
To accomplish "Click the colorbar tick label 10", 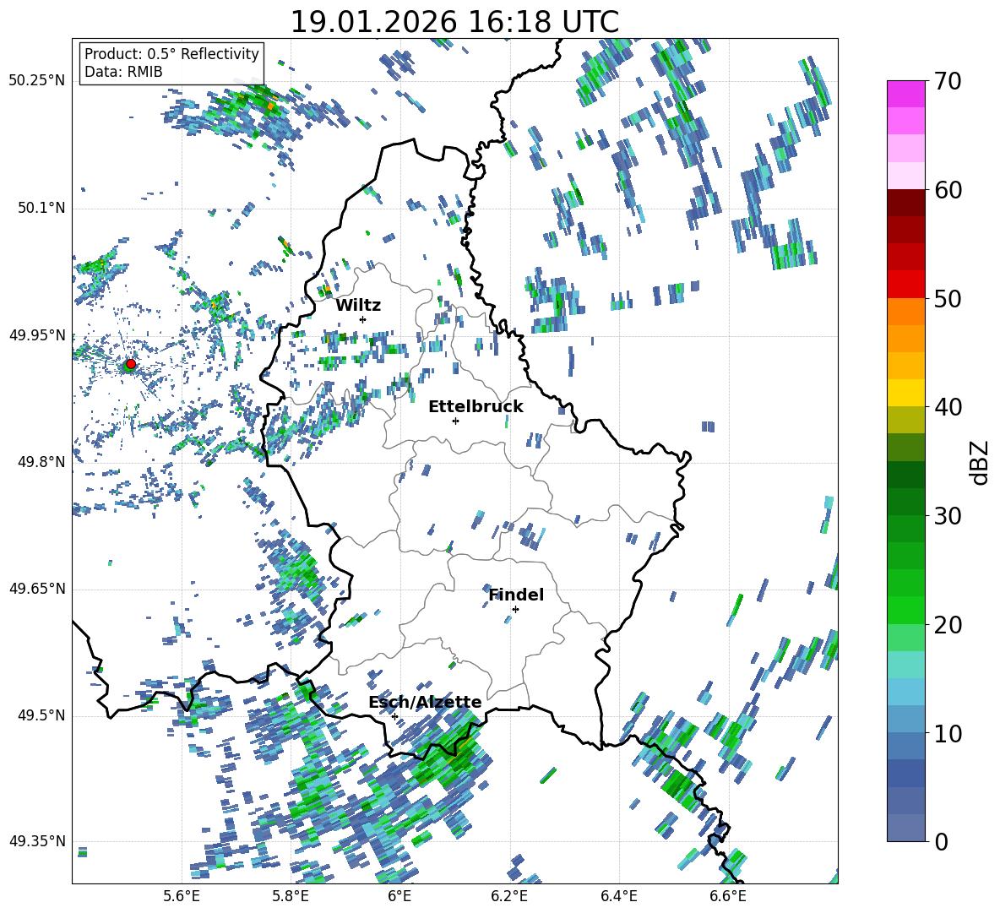I will [948, 734].
